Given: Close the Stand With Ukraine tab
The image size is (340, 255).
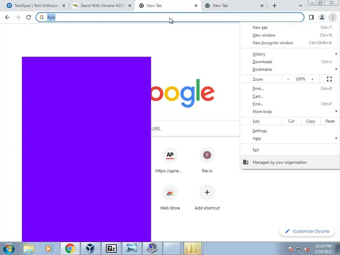Looking at the screenshot, I should (130, 6).
